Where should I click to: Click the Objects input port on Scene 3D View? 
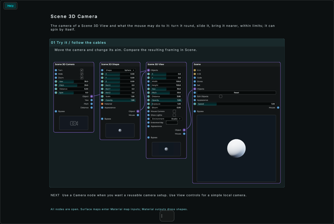coord(148,70)
